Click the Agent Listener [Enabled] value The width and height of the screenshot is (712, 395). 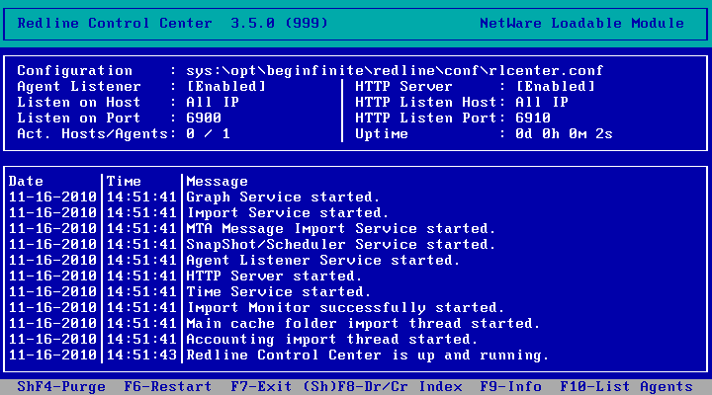coord(226,87)
